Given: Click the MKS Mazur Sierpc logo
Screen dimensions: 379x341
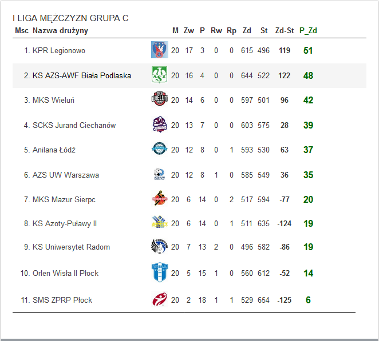Looking at the screenshot, I should (x=159, y=199).
